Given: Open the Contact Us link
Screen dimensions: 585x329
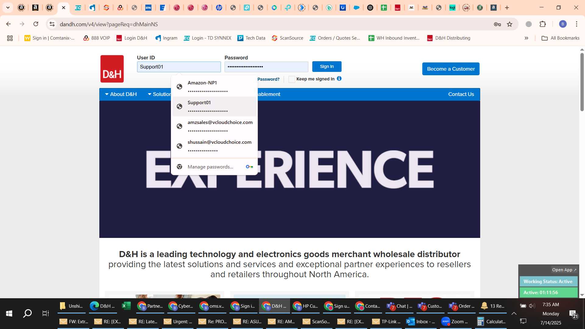Looking at the screenshot, I should point(461,94).
